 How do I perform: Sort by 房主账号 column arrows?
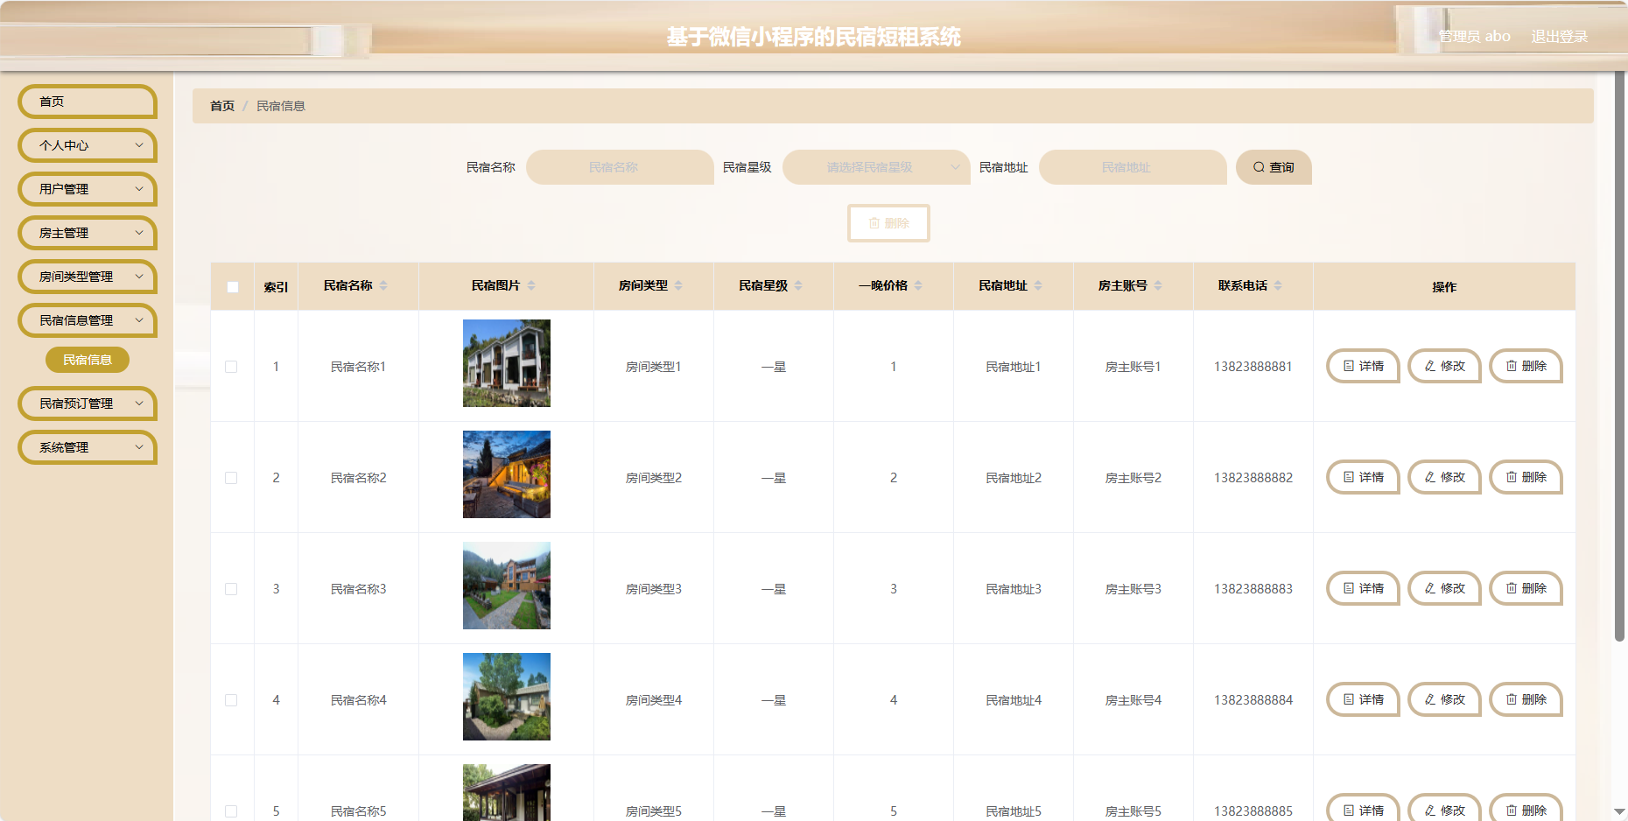click(x=1158, y=285)
